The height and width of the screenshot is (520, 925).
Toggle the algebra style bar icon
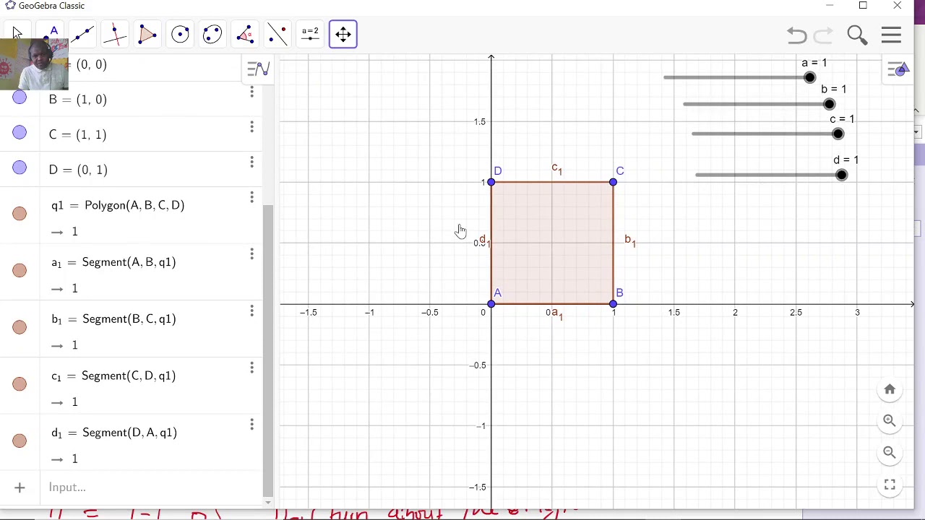tap(258, 69)
